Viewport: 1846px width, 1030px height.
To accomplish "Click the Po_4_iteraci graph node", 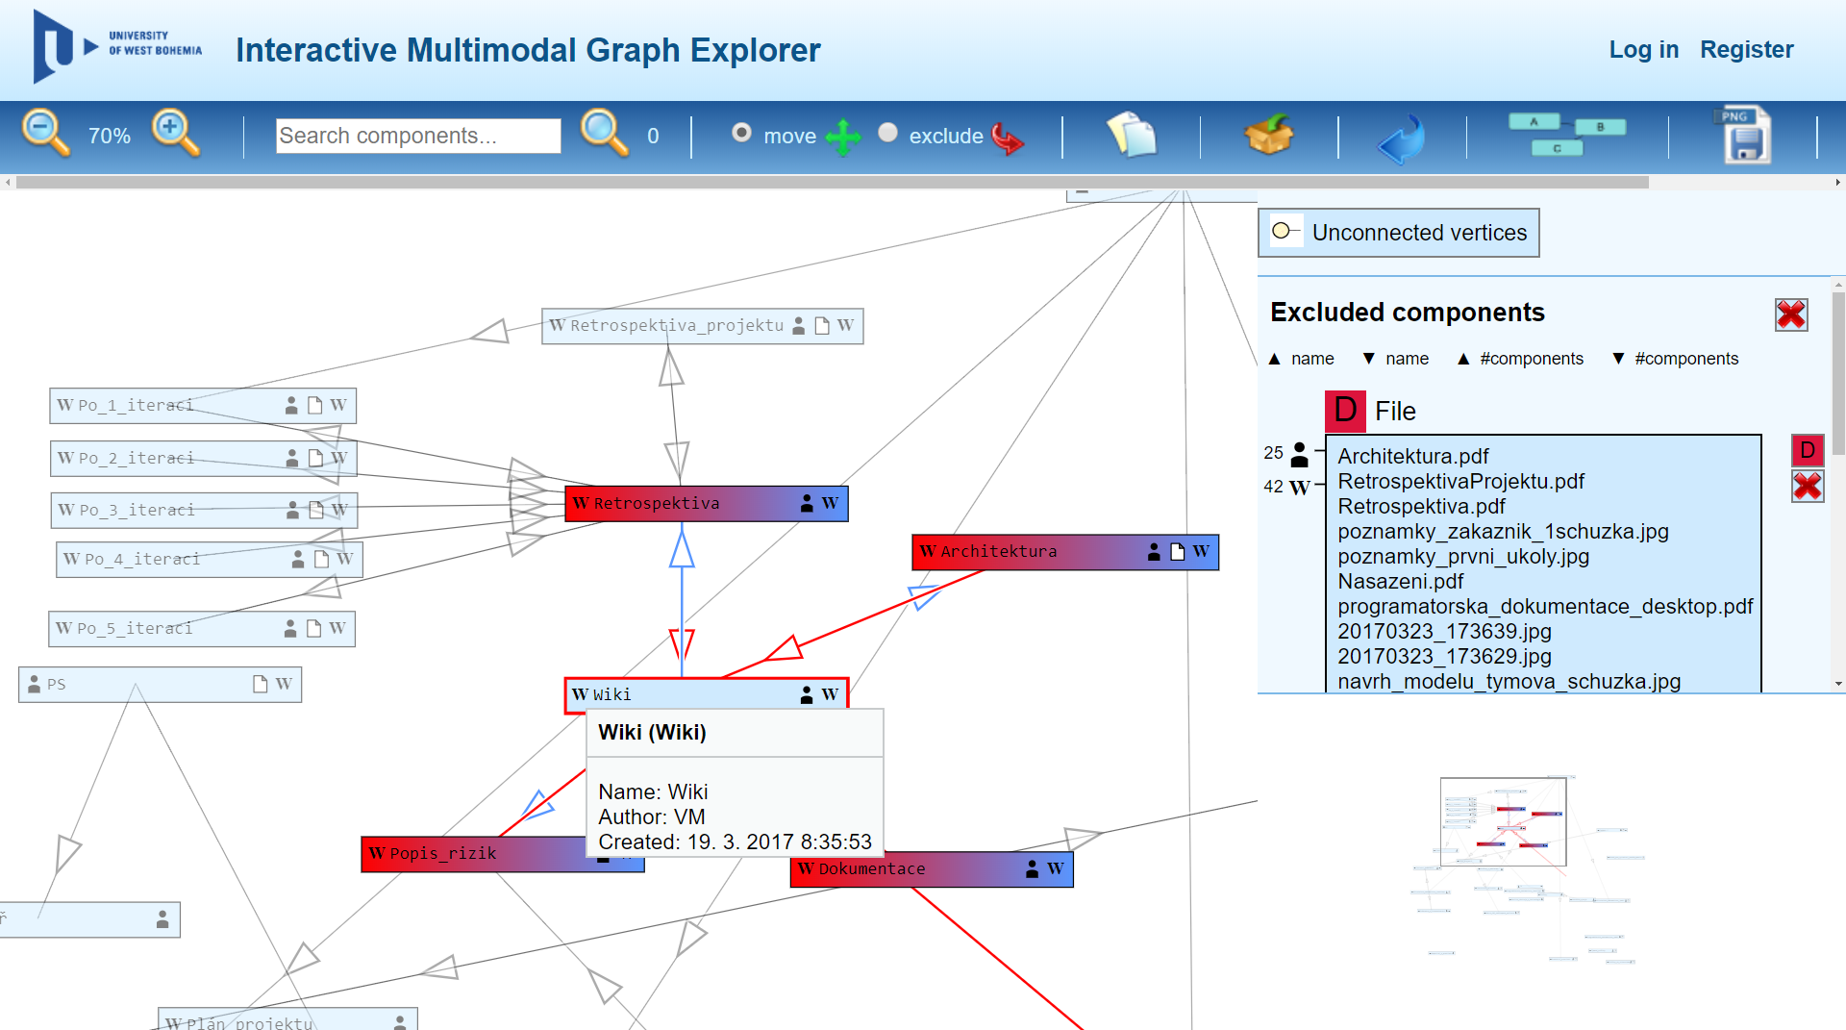I will [x=210, y=560].
